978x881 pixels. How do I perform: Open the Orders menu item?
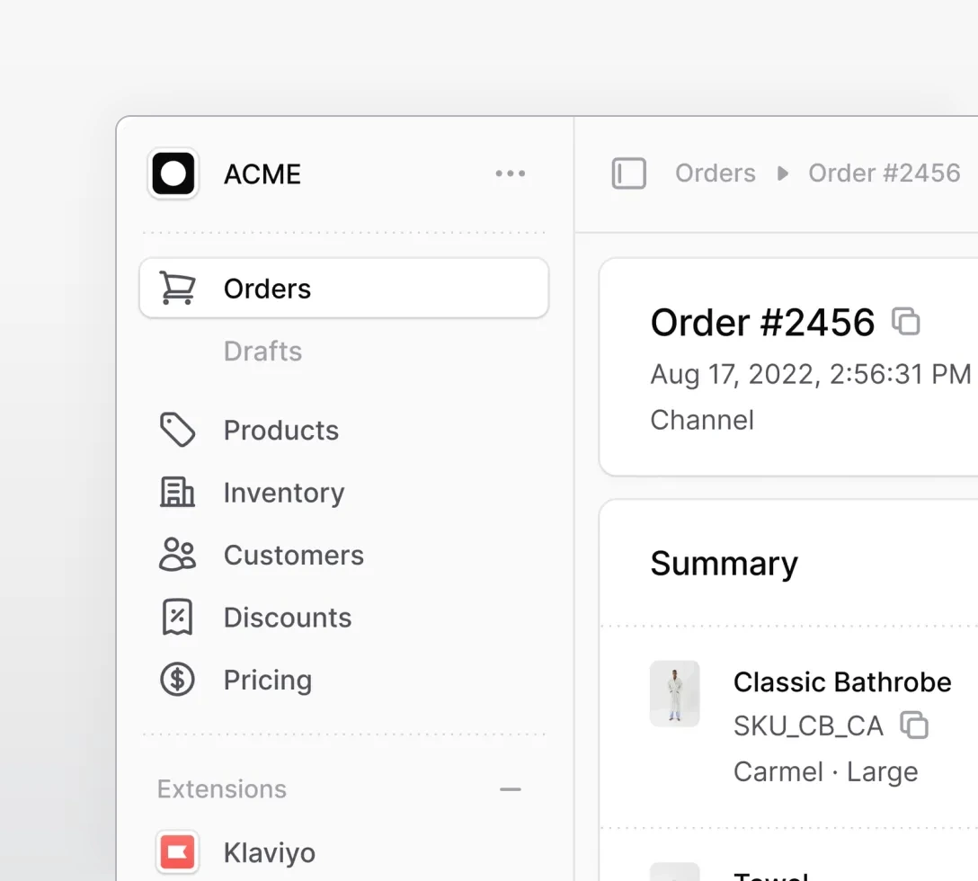(x=344, y=289)
